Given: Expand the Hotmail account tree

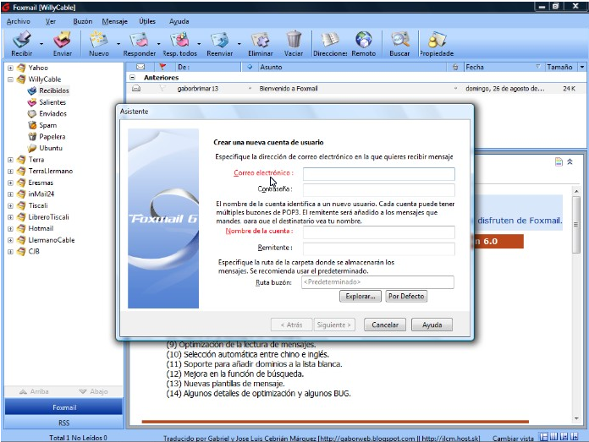Looking at the screenshot, I should coord(10,228).
